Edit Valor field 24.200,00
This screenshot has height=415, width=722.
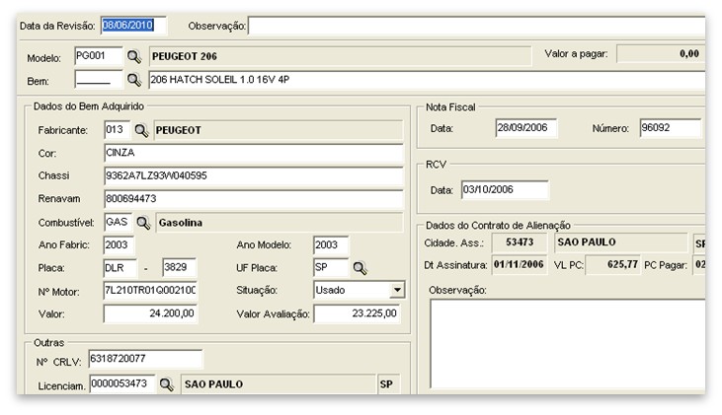point(150,313)
